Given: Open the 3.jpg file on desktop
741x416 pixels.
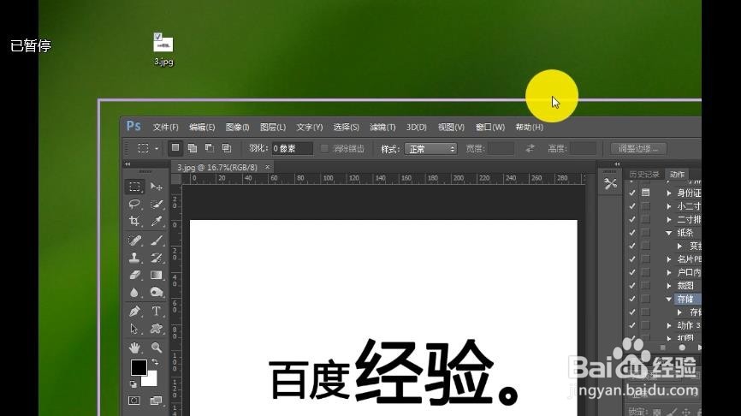Looking at the screenshot, I should pyautogui.click(x=163, y=49).
